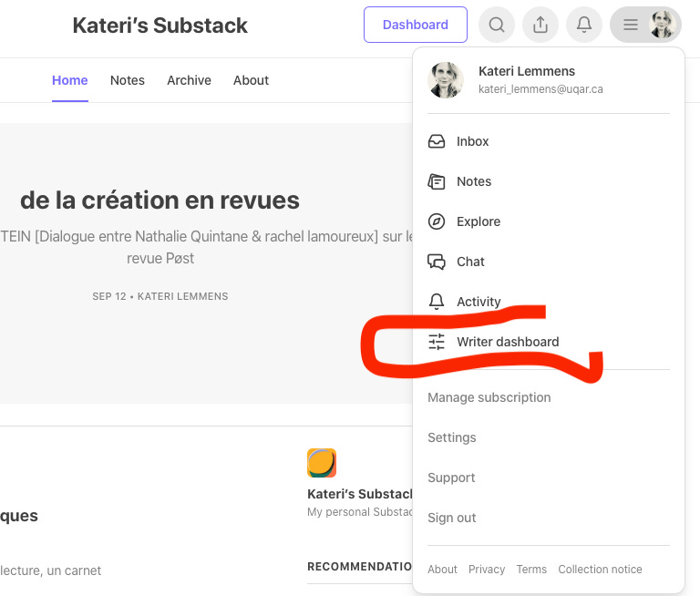Open Chat from the menu
This screenshot has height=596, width=700.
tap(470, 262)
